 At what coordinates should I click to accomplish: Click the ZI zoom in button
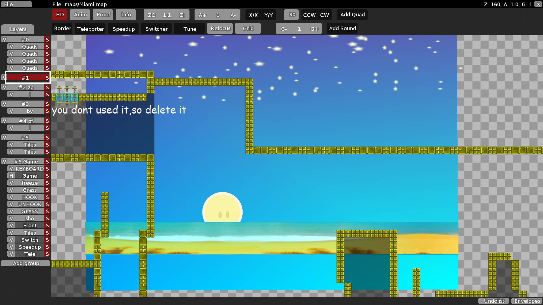(182, 15)
